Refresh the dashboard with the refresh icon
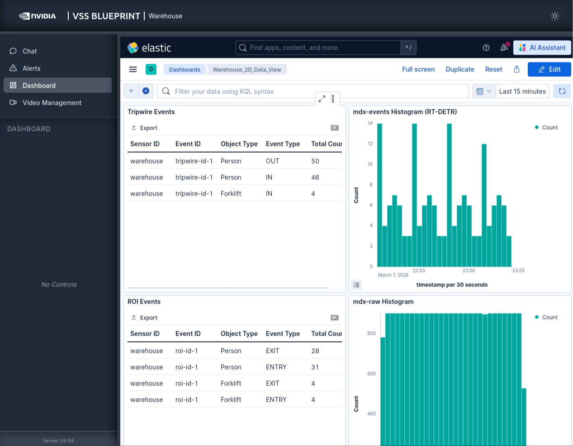This screenshot has height=446, width=573. [x=562, y=91]
